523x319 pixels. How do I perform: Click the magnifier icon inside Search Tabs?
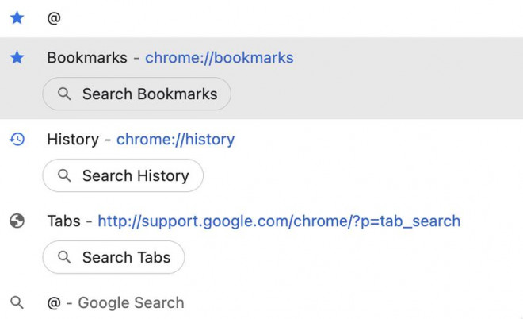click(x=65, y=257)
